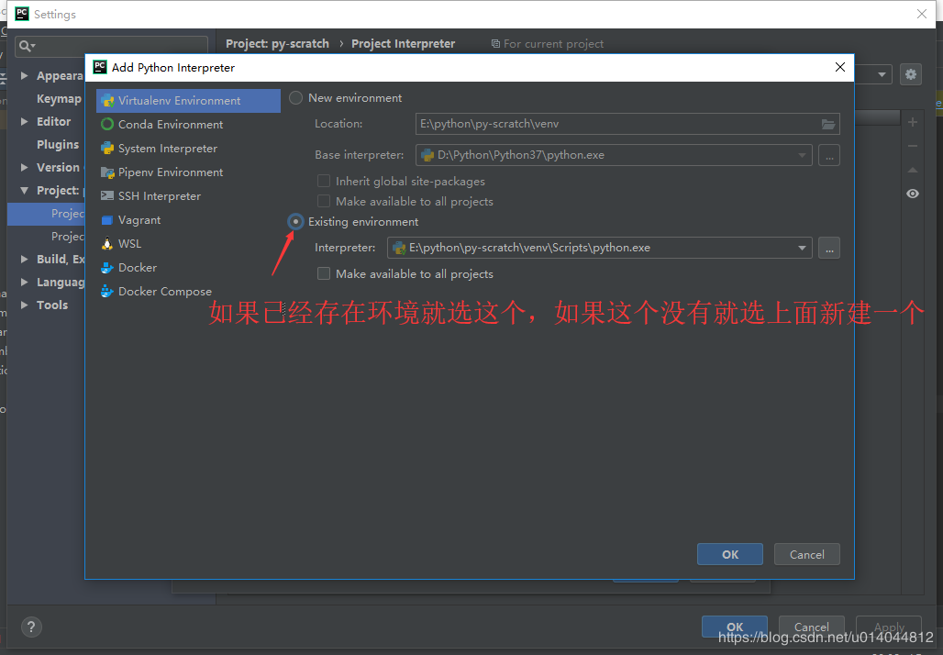Click the Settings search field
Viewport: 943px width, 655px height.
tap(111, 46)
